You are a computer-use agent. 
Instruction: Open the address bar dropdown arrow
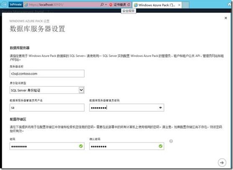click(106, 5)
